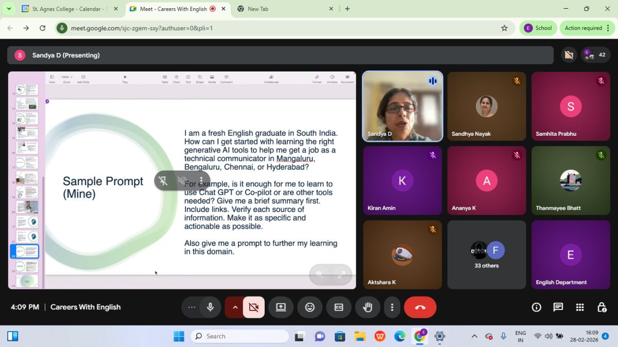Turn on the camera in Meet

[x=253, y=307]
